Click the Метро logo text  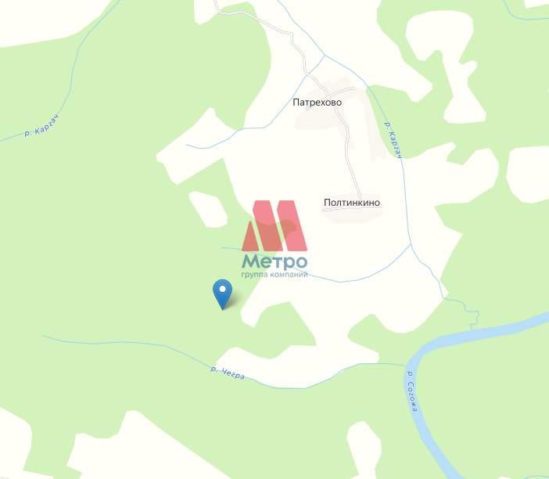click(x=274, y=261)
